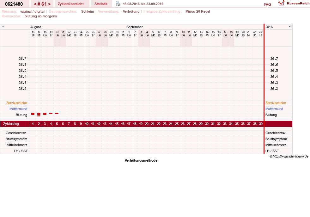
Task: Click the left 36.7 temperature axis label
Action: pos(22,59)
